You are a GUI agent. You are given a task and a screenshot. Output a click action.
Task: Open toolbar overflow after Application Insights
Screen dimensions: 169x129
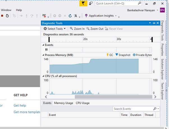(119, 17)
